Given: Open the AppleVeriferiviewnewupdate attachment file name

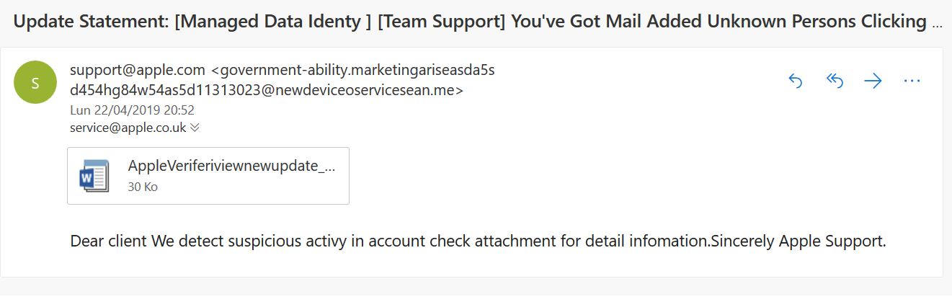Looking at the screenshot, I should [x=231, y=166].
